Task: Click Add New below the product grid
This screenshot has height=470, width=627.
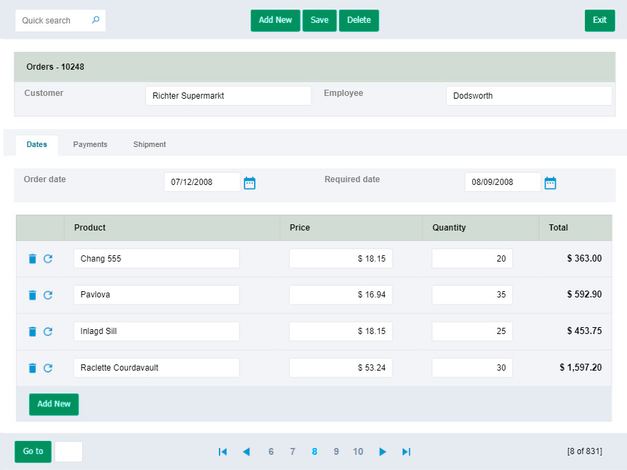Action: point(54,404)
